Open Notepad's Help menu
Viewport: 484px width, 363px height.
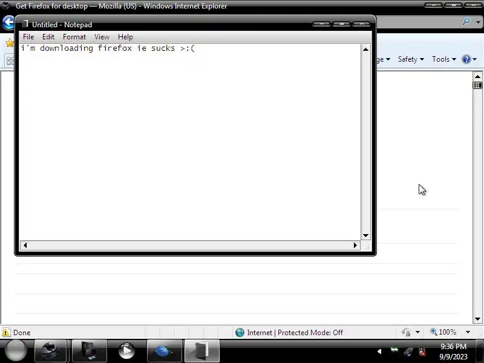(125, 37)
